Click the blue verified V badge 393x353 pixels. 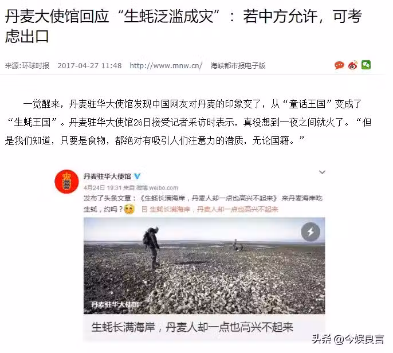tap(137, 176)
